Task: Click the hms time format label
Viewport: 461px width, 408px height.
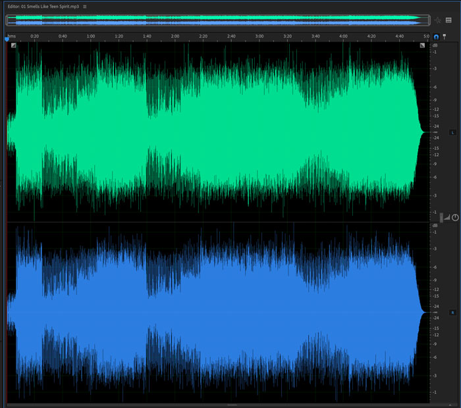Action: click(x=11, y=36)
